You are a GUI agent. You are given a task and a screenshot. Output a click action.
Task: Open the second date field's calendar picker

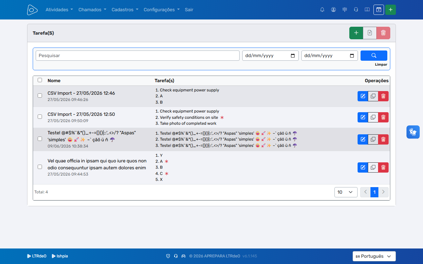[x=352, y=55]
